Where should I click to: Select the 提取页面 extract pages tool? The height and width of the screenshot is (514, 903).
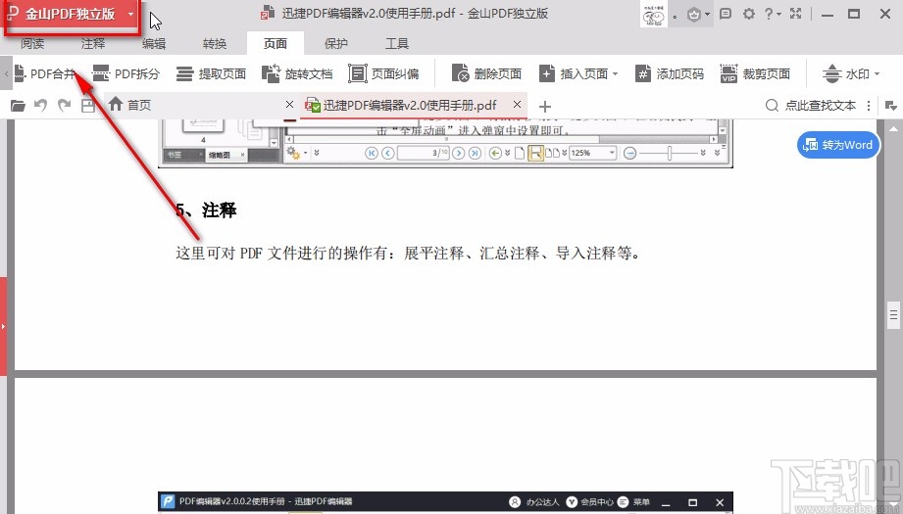pyautogui.click(x=211, y=73)
